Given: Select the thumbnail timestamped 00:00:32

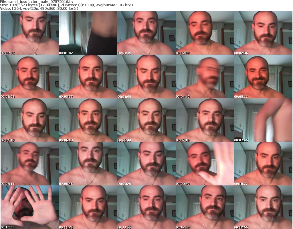Looking at the screenshot, I should (x=30, y=33).
